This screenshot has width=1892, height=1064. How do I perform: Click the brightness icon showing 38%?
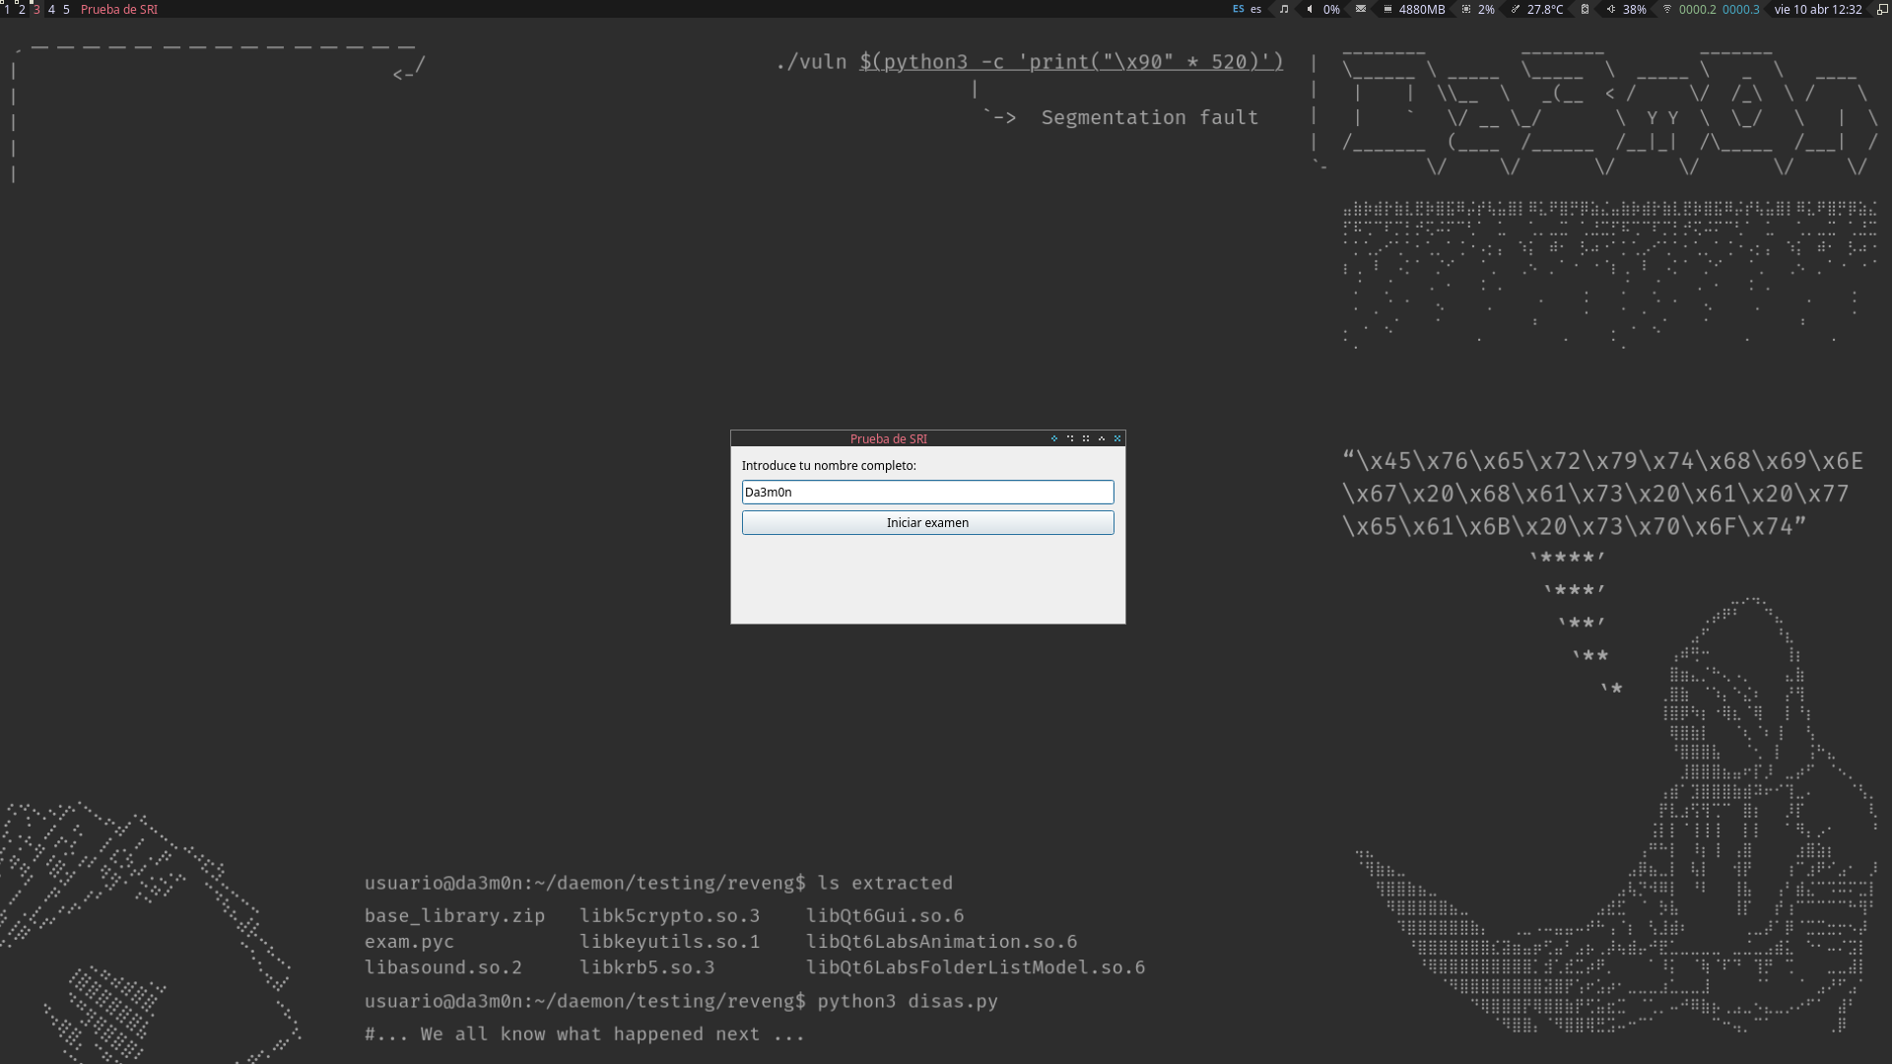1611,9
